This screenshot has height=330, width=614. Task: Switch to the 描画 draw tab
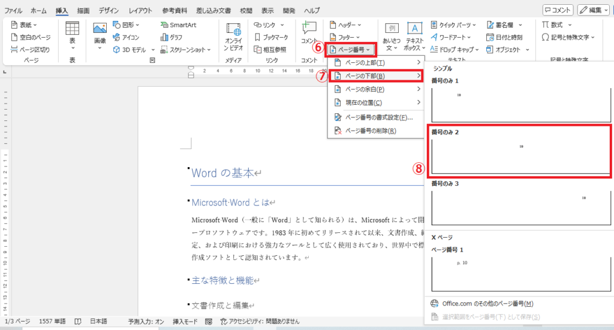(x=83, y=11)
